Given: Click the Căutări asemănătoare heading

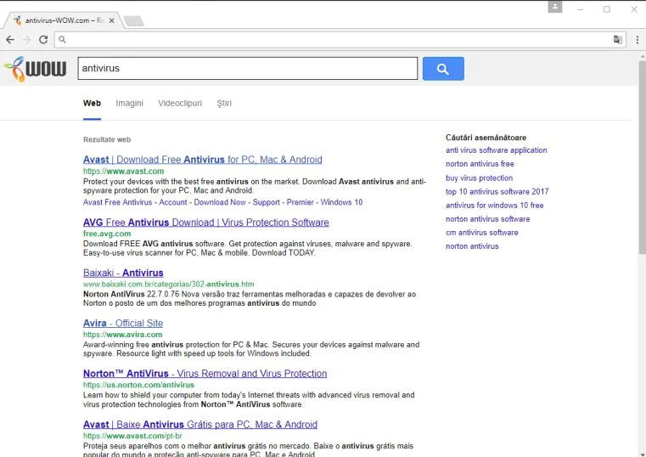Looking at the screenshot, I should (486, 138).
